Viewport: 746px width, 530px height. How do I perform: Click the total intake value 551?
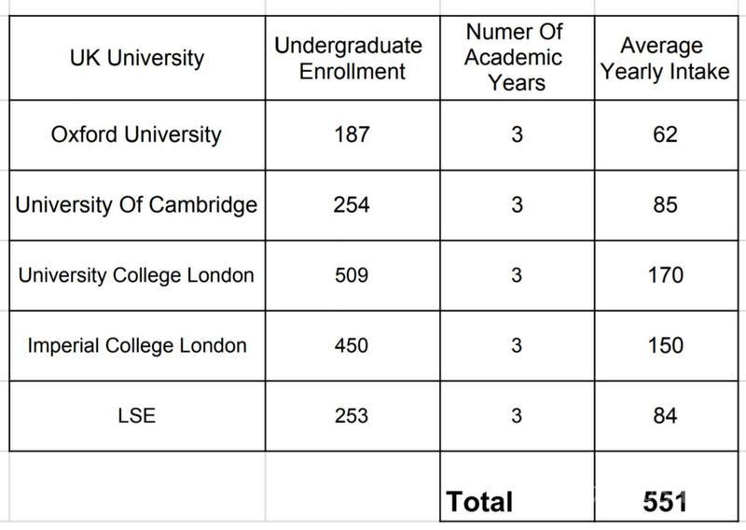[664, 501]
